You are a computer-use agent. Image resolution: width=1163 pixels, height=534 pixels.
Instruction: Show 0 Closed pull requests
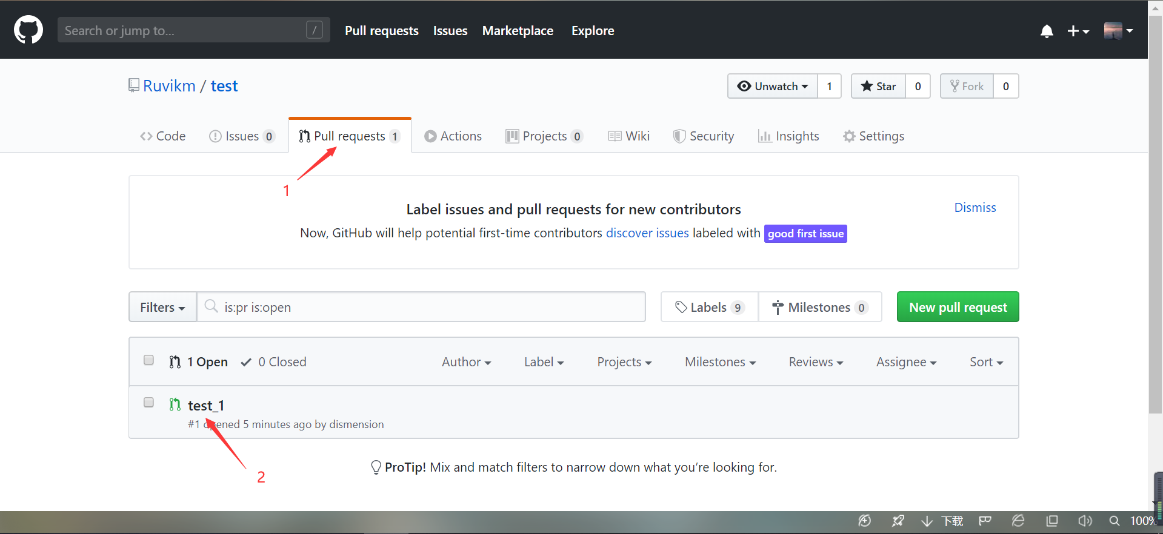[273, 362]
